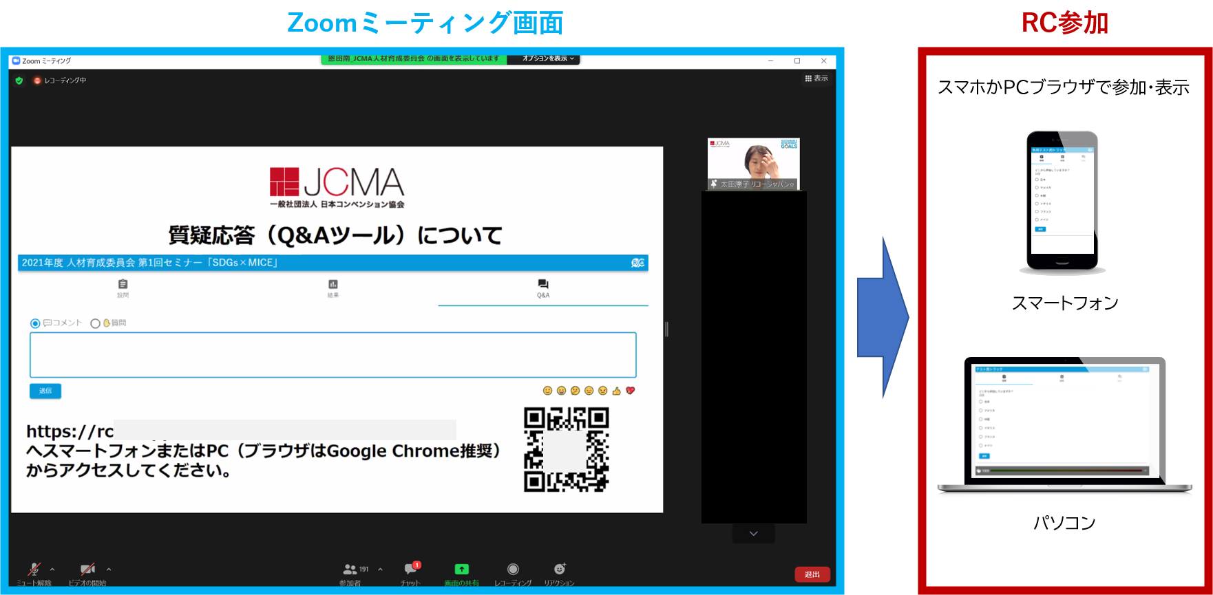Minimize the Zoom meeting window

coord(771,61)
